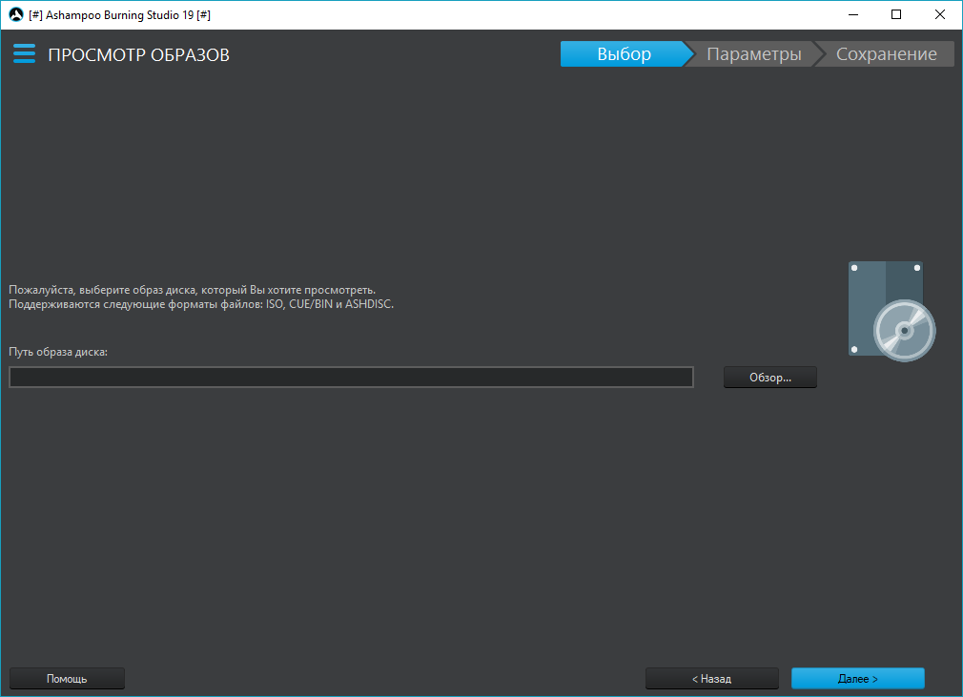Screen dimensions: 963x697
Task: Open Помощь help
Action: pyautogui.click(x=67, y=679)
